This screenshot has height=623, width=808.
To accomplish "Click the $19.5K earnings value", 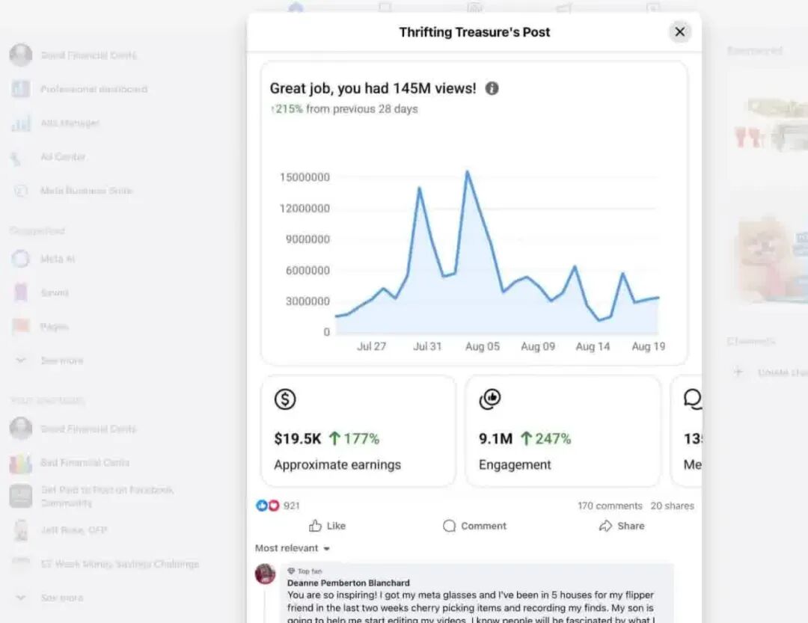I will [x=297, y=438].
